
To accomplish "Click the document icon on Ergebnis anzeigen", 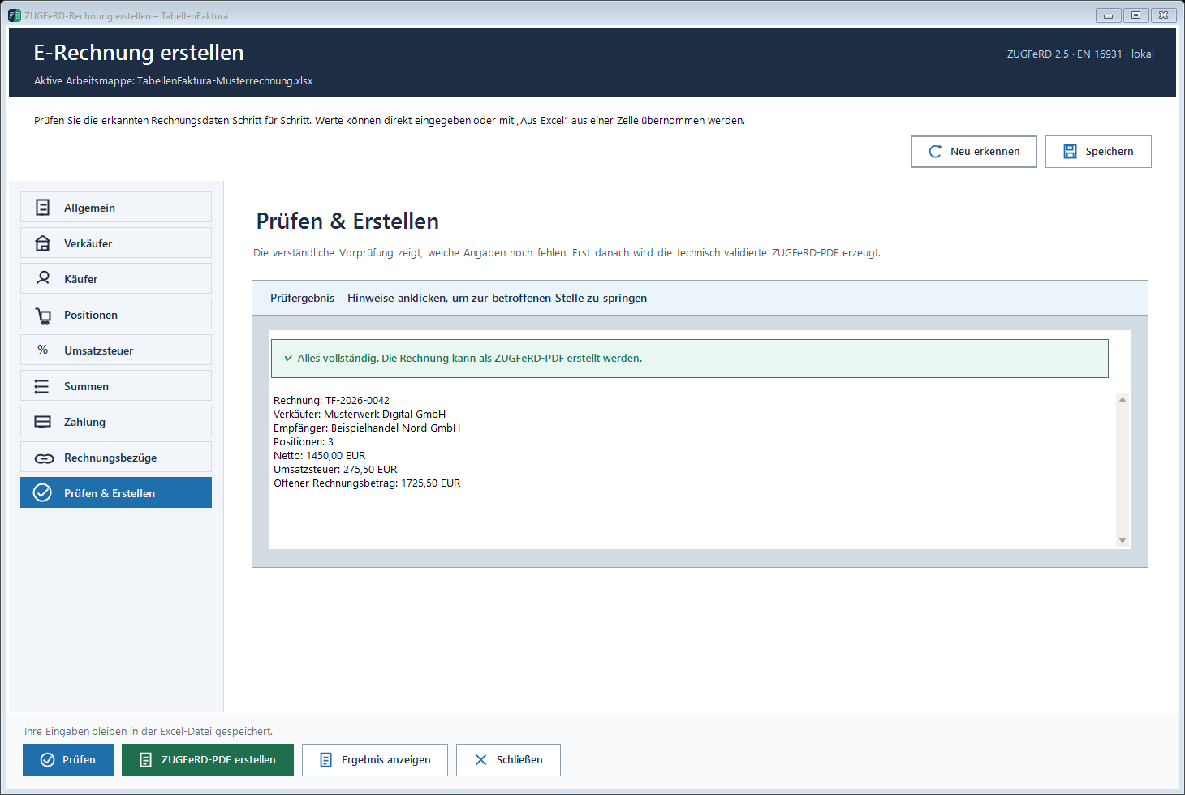I will (326, 760).
